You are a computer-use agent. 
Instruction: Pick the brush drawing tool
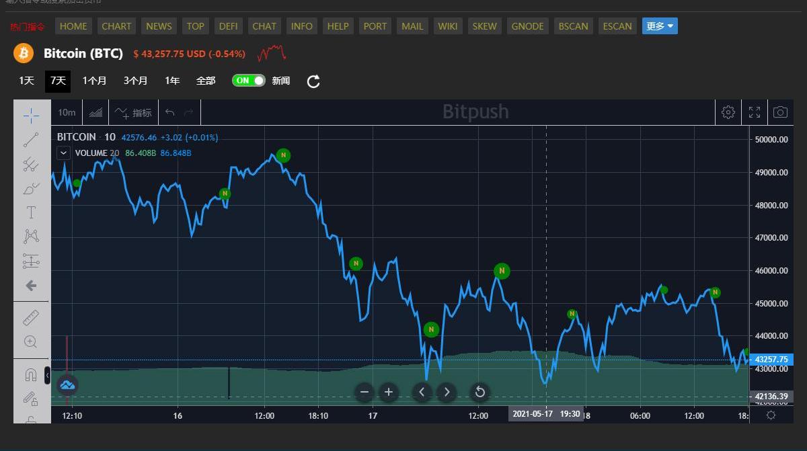coord(31,188)
